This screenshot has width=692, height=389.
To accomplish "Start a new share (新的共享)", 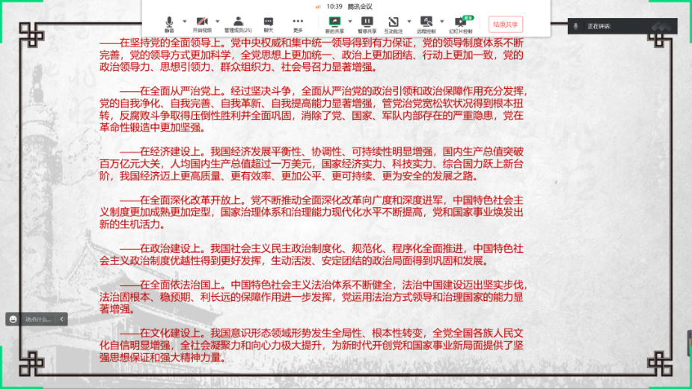I will (x=334, y=22).
